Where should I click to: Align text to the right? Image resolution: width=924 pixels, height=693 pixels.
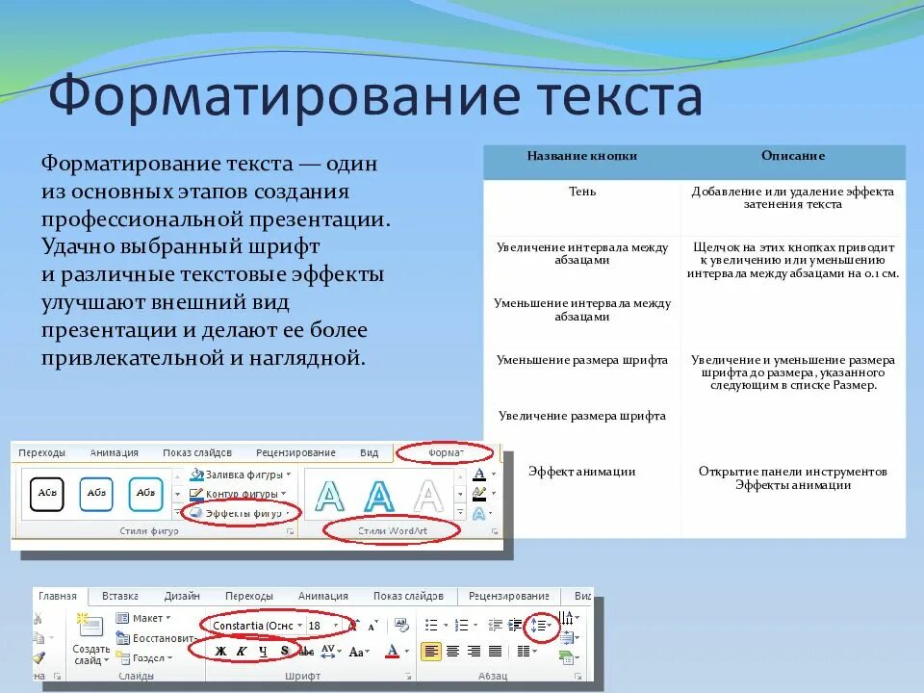(x=474, y=652)
